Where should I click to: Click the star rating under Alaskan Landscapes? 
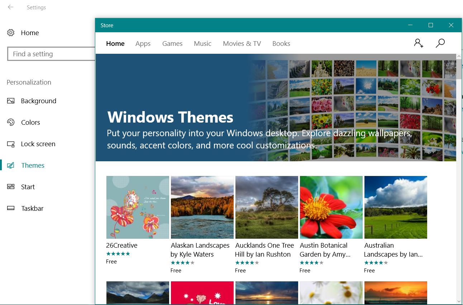(x=182, y=263)
